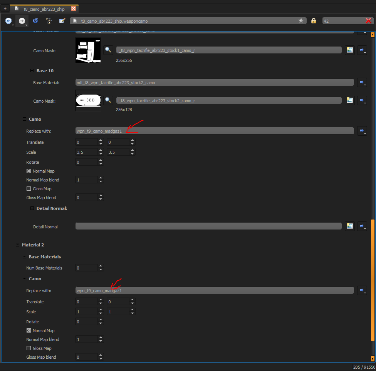This screenshot has height=371, width=376.
Task: Collapse the Base 10 section
Action: [x=32, y=71]
